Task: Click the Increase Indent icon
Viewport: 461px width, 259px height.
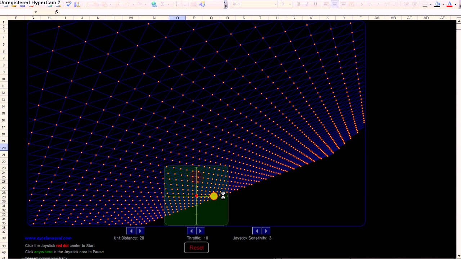Action: coord(415,4)
